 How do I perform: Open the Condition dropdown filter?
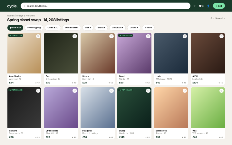(x=118, y=28)
